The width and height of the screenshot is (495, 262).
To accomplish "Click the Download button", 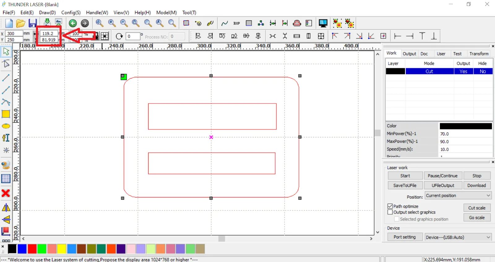I will 477,185.
